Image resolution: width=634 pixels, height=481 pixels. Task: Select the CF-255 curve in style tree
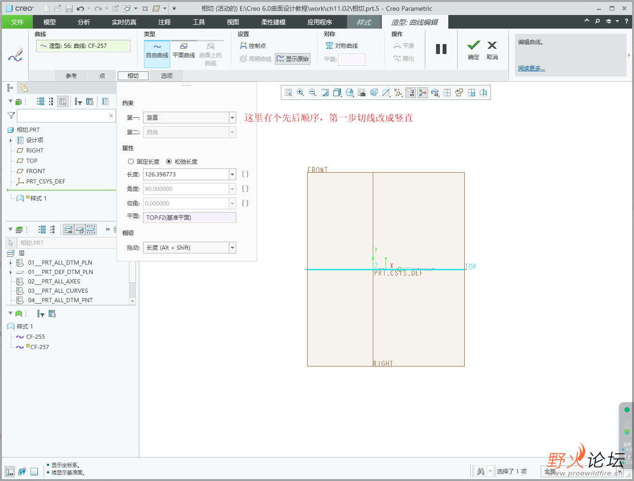pos(36,337)
